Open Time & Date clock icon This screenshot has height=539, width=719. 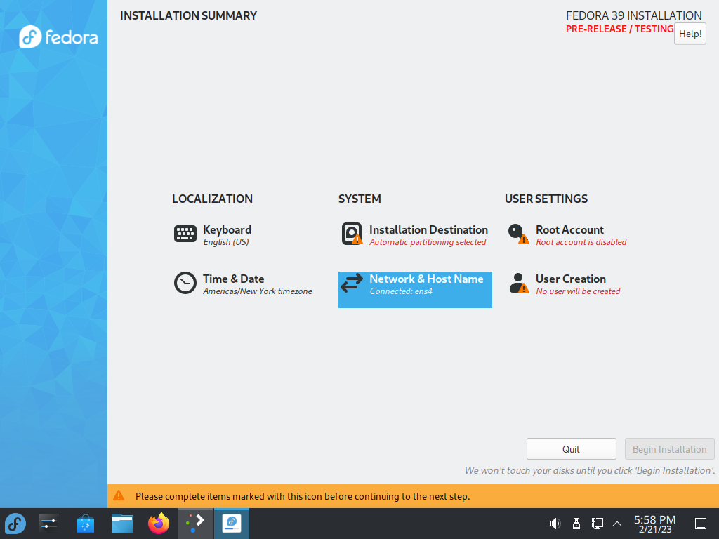point(185,283)
